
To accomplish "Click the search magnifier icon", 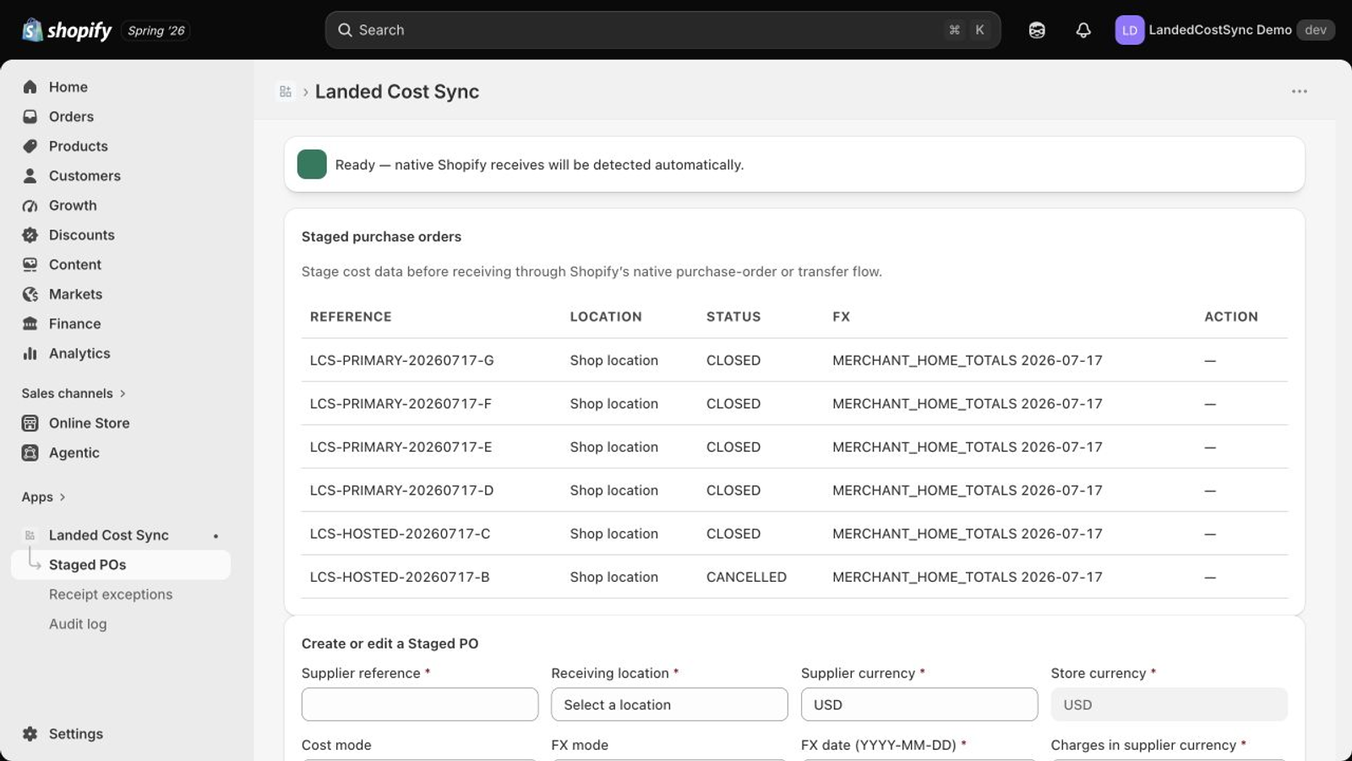I will (345, 30).
